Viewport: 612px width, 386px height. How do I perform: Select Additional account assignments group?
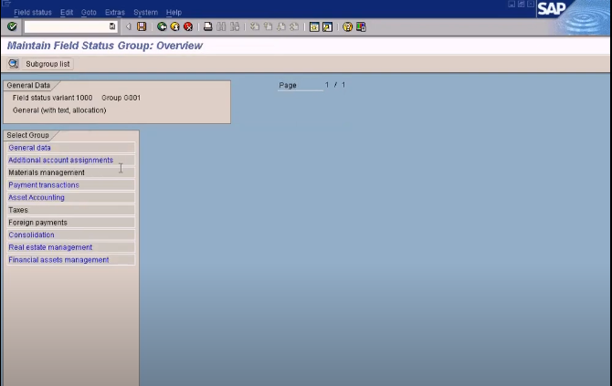click(70, 160)
